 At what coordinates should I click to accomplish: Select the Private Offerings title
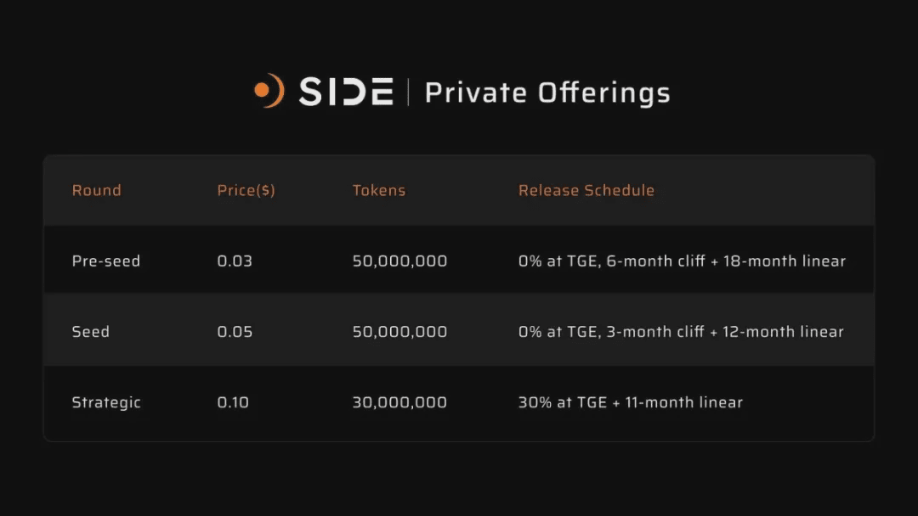[547, 93]
